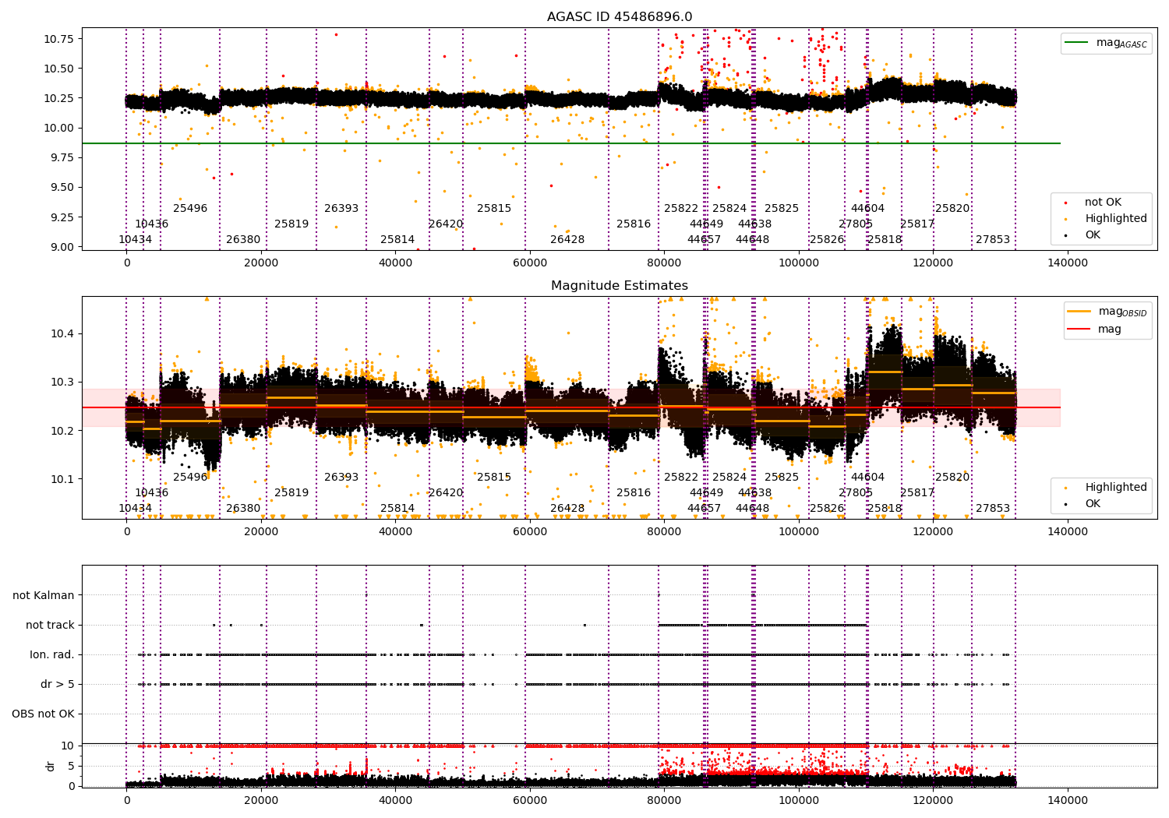Click the '10.3' tick label on middle plot
1169x818 pixels.
(62, 382)
